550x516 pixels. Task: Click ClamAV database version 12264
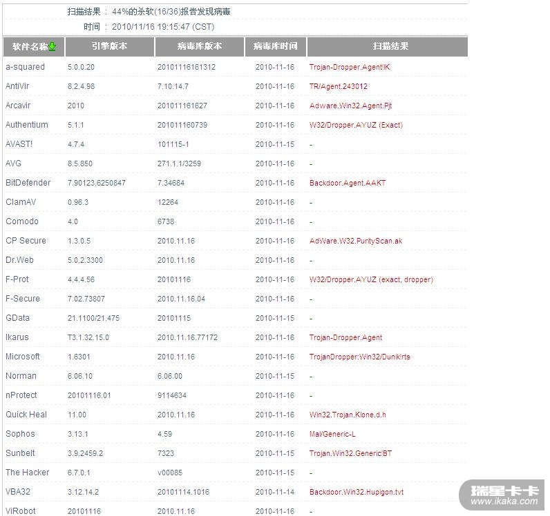168,202
